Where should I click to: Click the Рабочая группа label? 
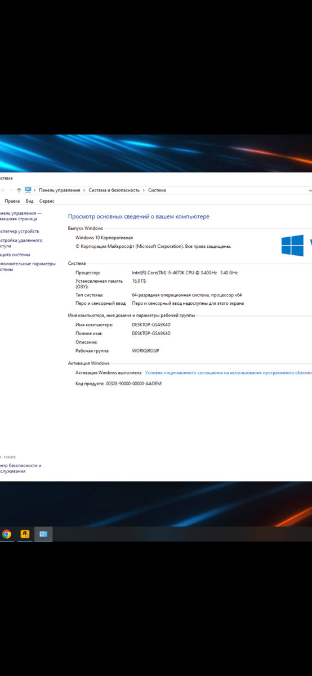[92, 351]
